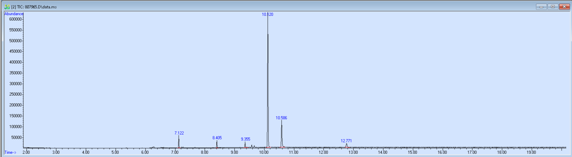Click the 5.00 time axis tick
The width and height of the screenshot is (572, 157).
click(115, 152)
